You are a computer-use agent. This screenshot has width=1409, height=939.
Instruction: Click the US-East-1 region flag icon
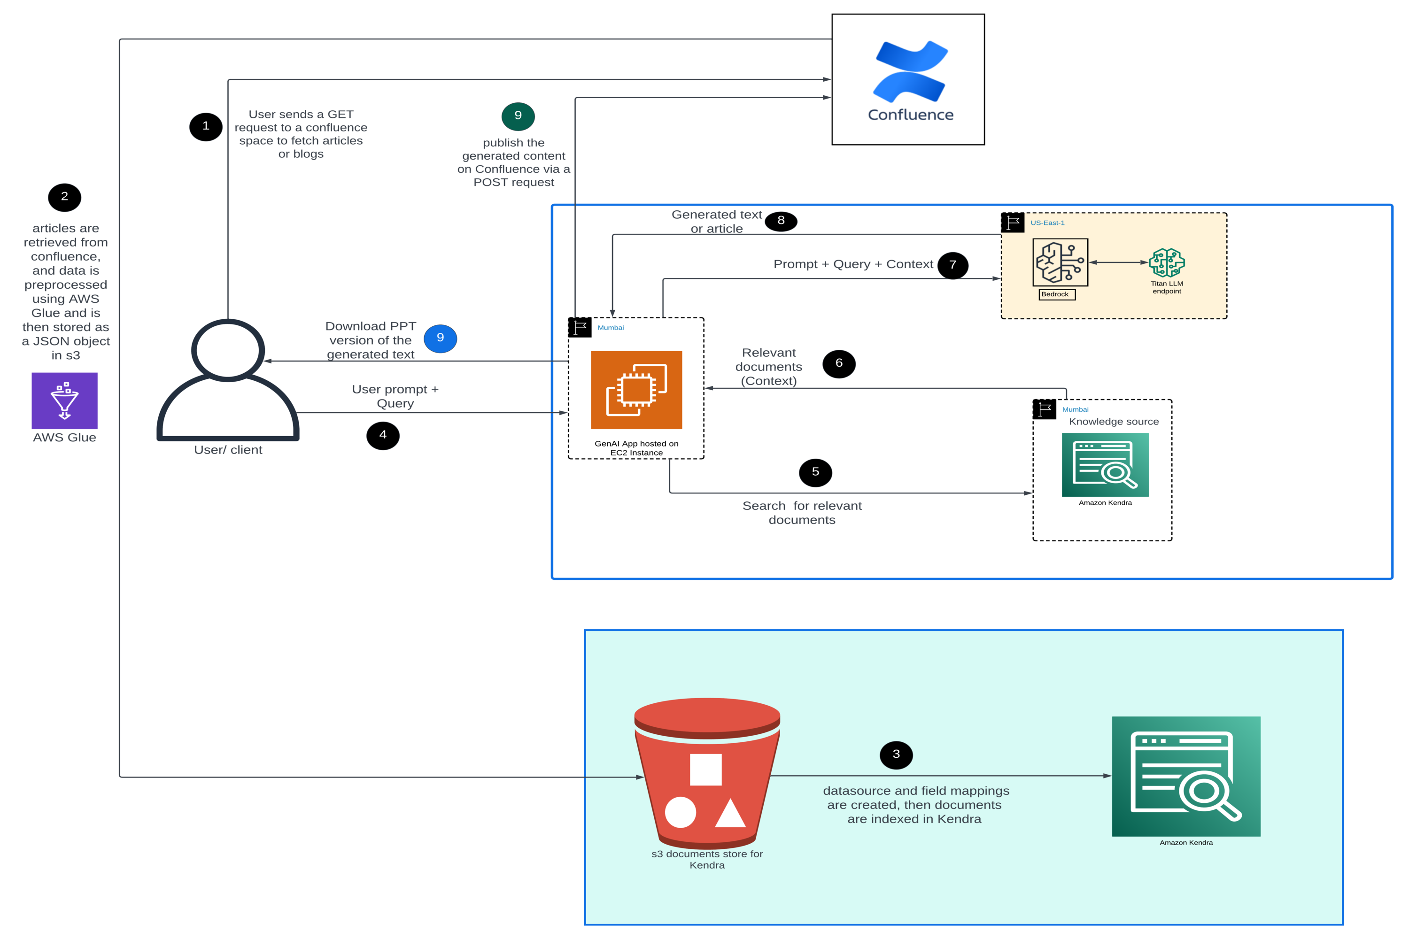coord(1013,223)
